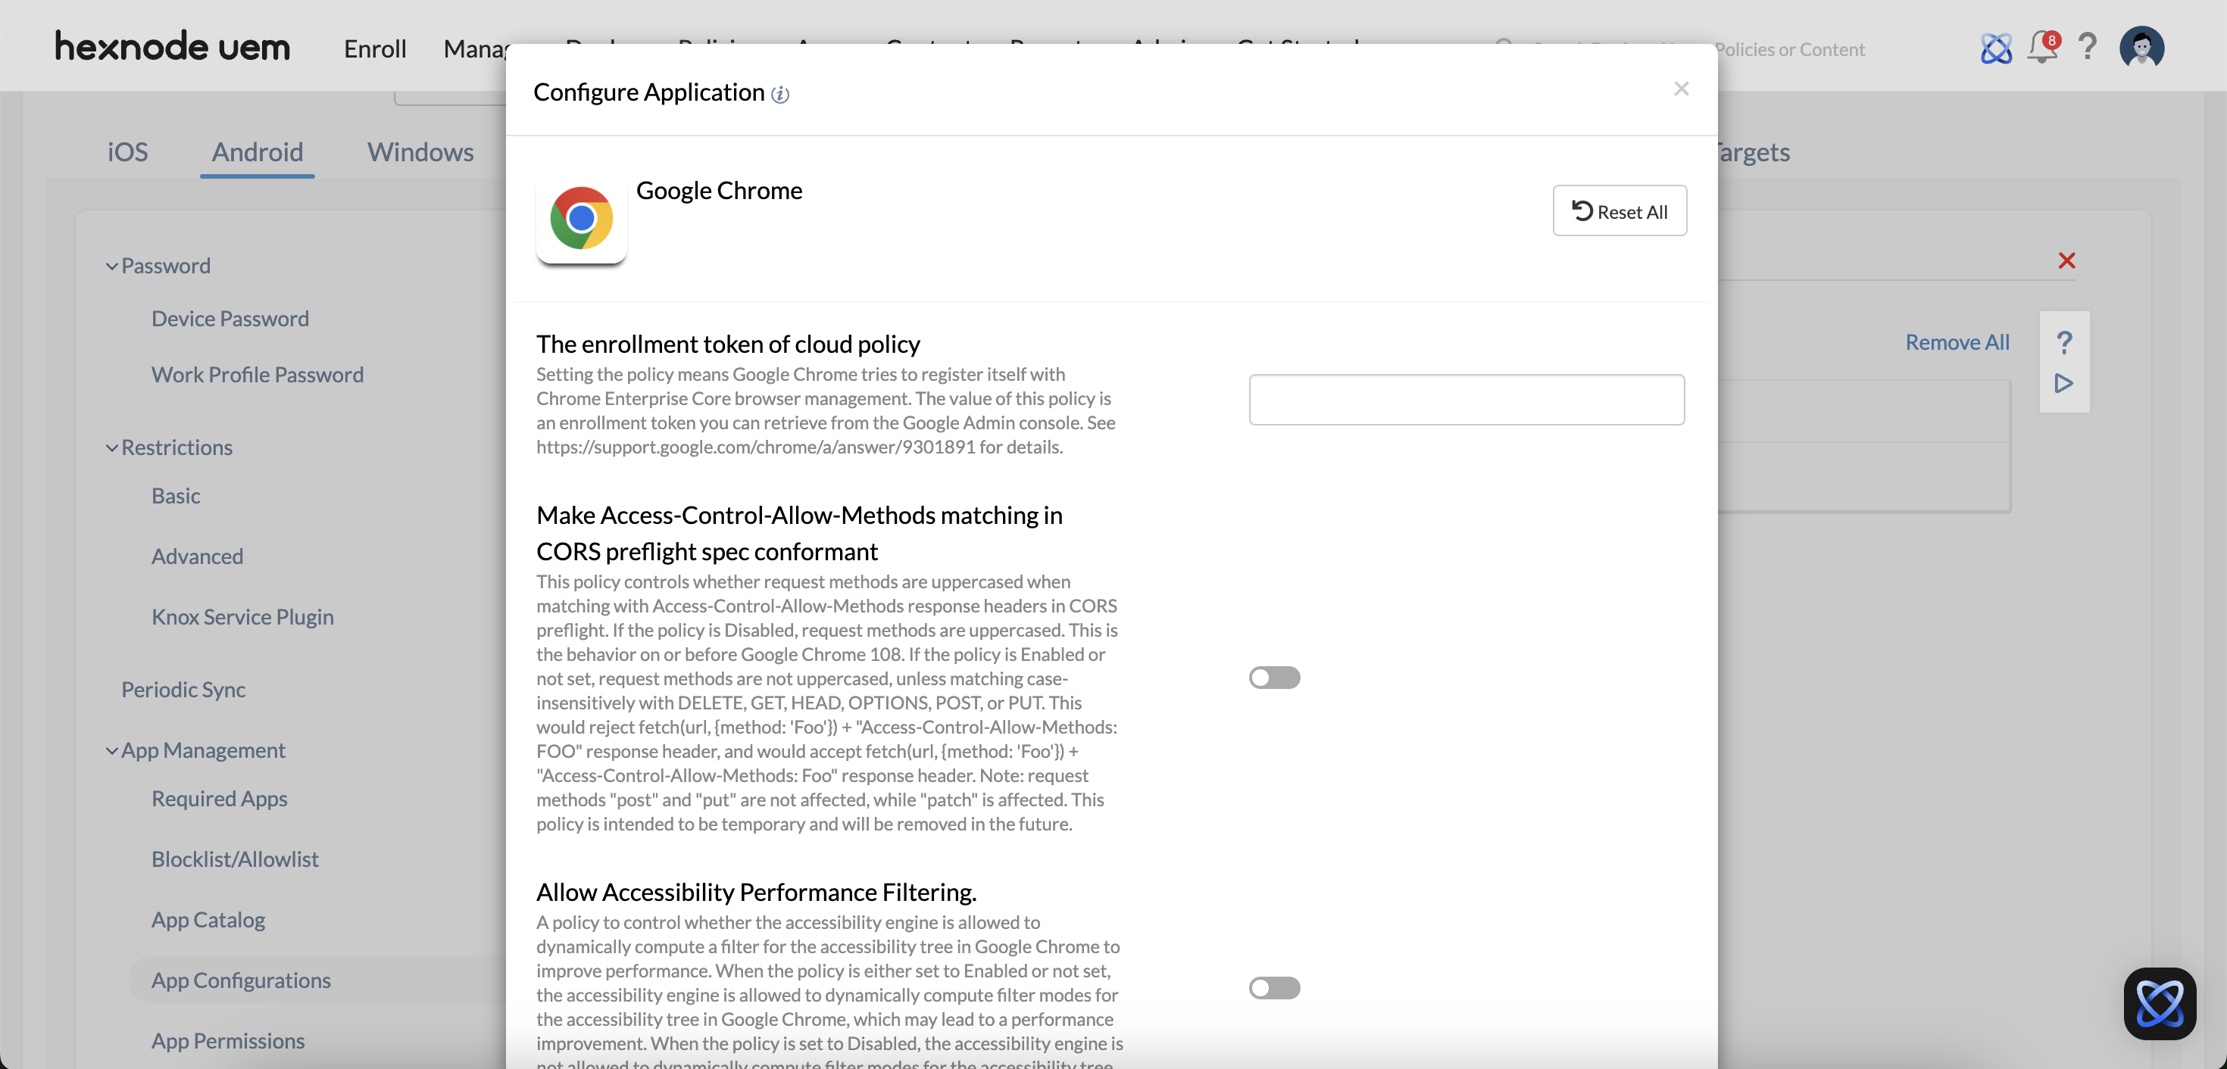Screen dimensions: 2227x1069
Task: Select Basic restrictions
Action: 176,496
